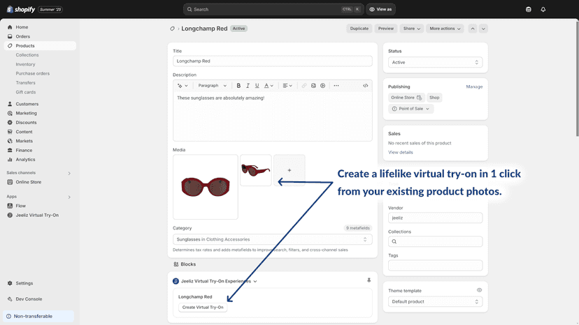Screen dimensions: 579x325
Task: Select Products in sidebar
Action: point(40,46)
